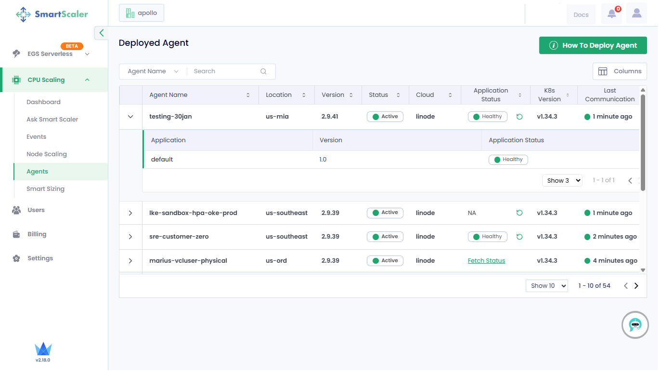Sort table by Version column
661x376 pixels.
tap(351, 95)
